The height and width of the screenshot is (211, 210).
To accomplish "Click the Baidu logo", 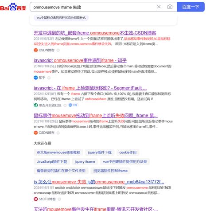I will pyautogui.click(x=13, y=7).
